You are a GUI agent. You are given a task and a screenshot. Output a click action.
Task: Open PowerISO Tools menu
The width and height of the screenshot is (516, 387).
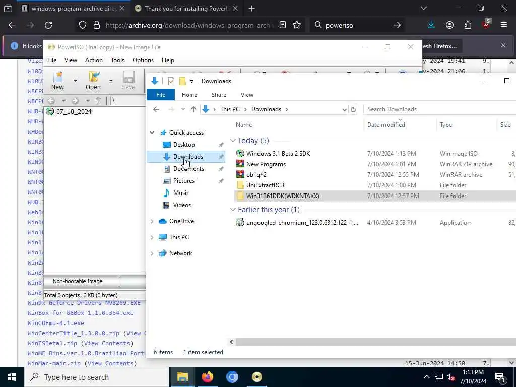pos(117,60)
